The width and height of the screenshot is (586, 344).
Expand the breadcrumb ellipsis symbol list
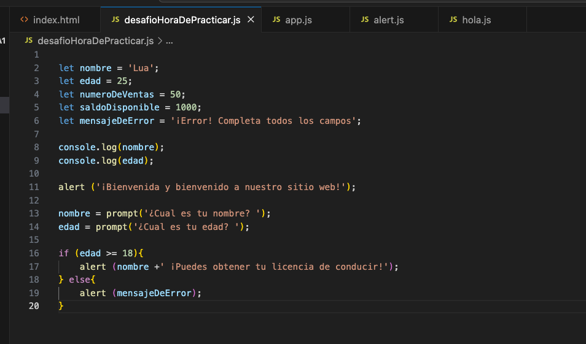pyautogui.click(x=170, y=41)
